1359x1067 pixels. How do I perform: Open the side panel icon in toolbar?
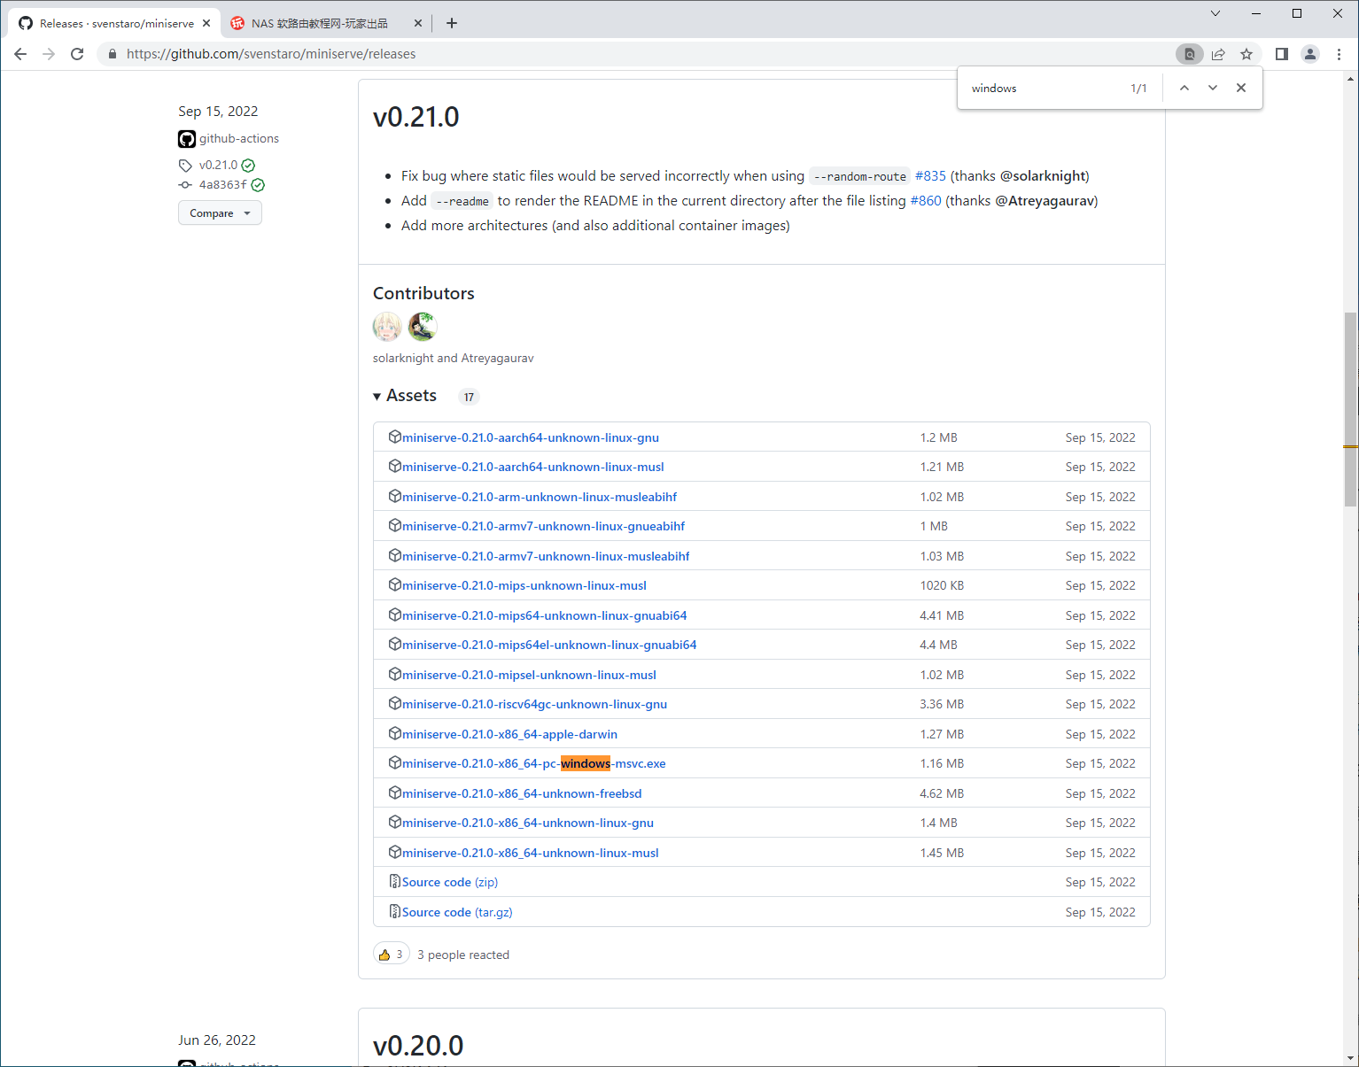coord(1281,54)
